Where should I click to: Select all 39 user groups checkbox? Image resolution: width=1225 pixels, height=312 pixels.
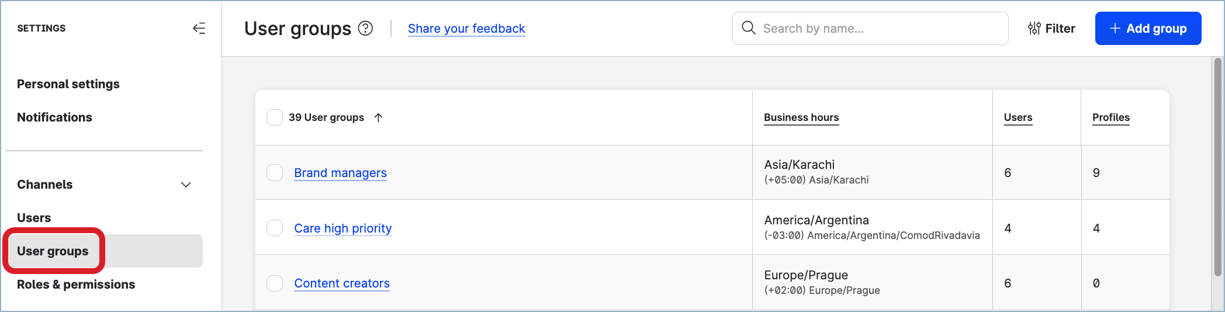coord(275,117)
